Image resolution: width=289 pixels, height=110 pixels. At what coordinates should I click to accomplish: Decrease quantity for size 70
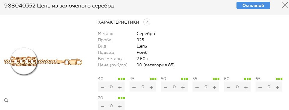tap(102, 106)
